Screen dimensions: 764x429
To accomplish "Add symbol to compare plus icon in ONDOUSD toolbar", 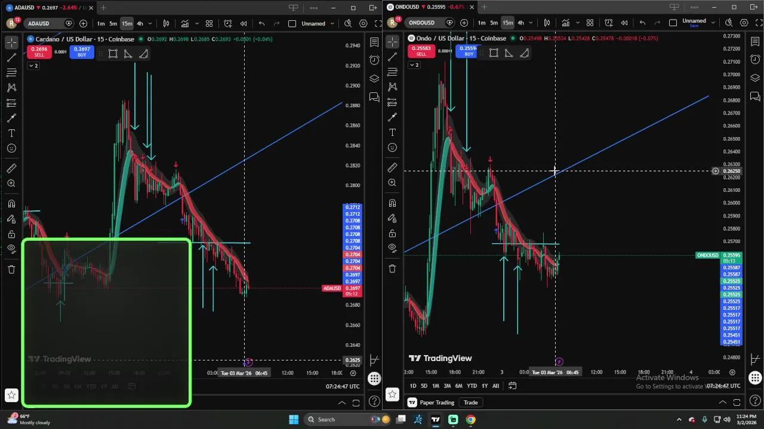I will tap(464, 23).
